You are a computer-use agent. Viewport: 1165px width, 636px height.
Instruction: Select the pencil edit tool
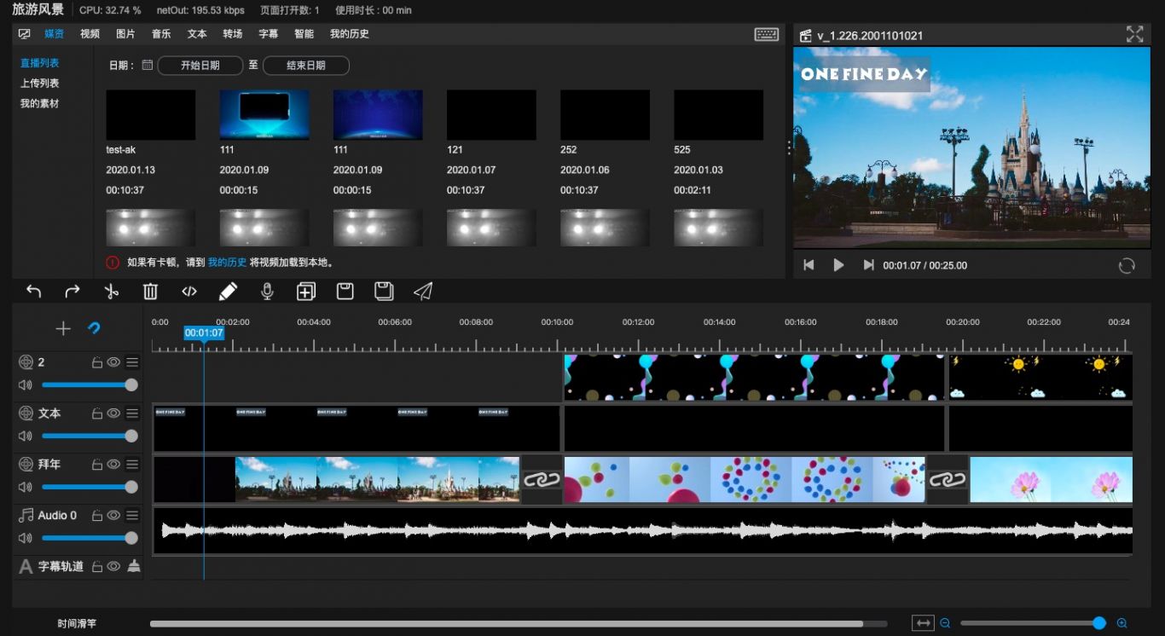coord(228,292)
